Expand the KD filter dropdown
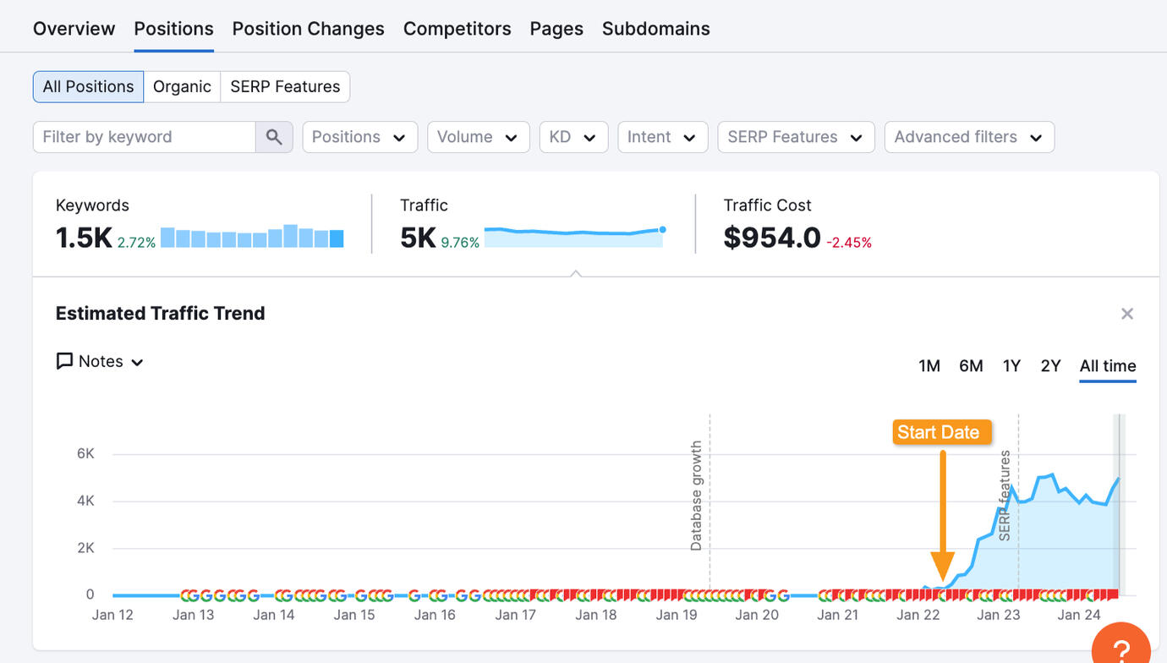The width and height of the screenshot is (1167, 663). (x=573, y=137)
